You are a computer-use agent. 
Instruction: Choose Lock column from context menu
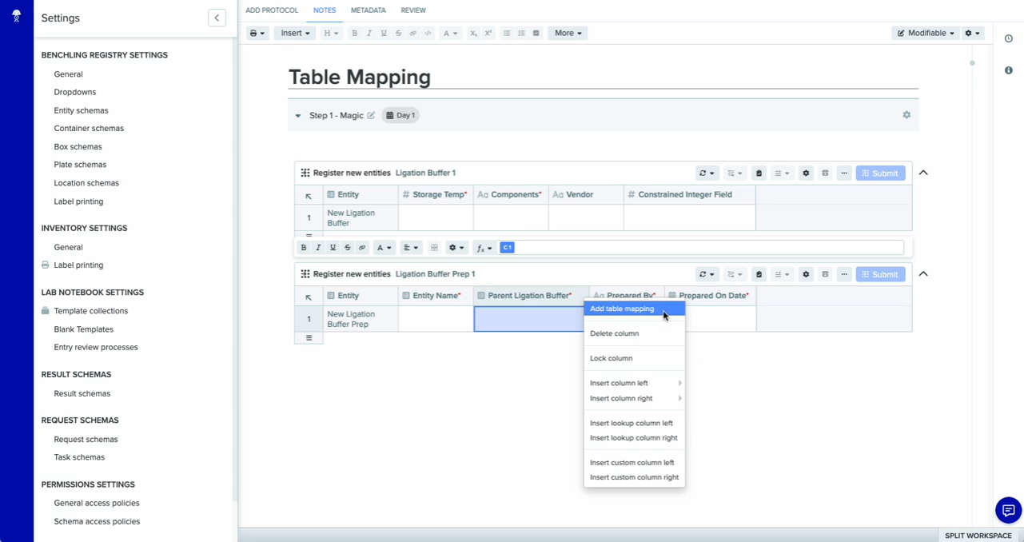[x=634, y=358]
